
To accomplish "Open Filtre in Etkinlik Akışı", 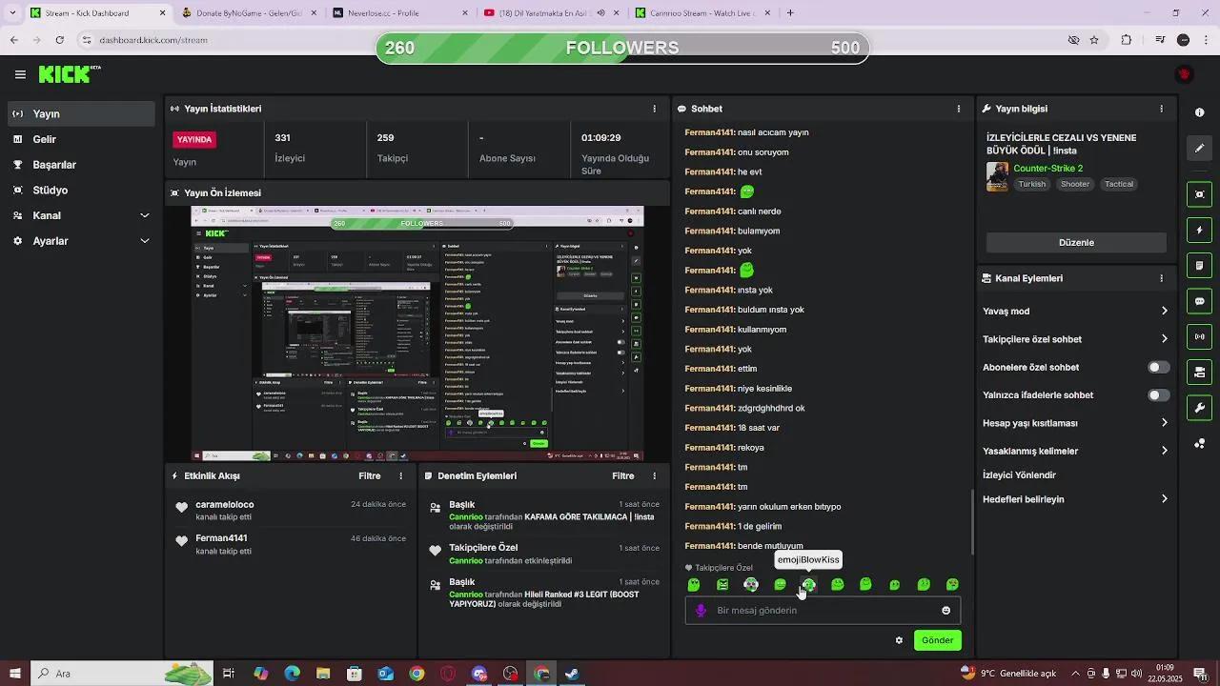I will [x=369, y=475].
